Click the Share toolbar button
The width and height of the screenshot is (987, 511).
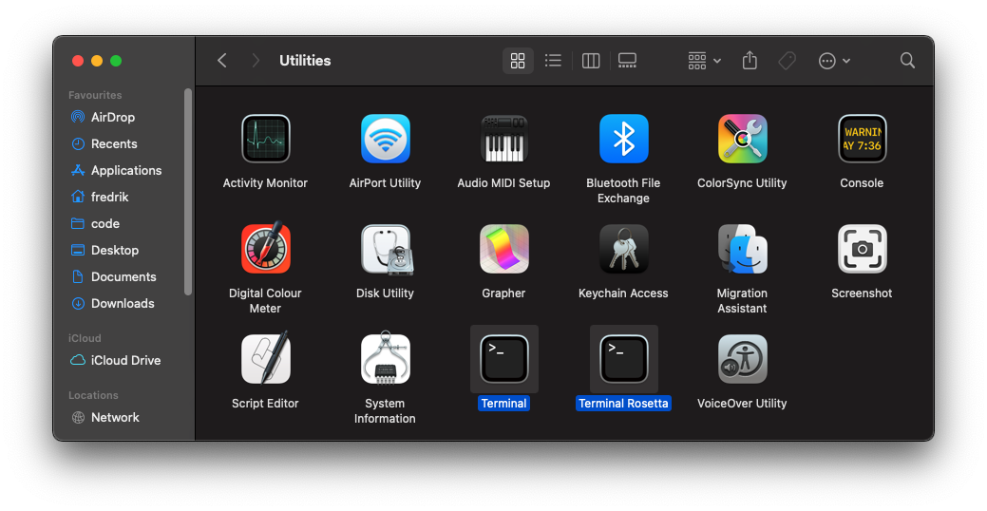(x=750, y=61)
